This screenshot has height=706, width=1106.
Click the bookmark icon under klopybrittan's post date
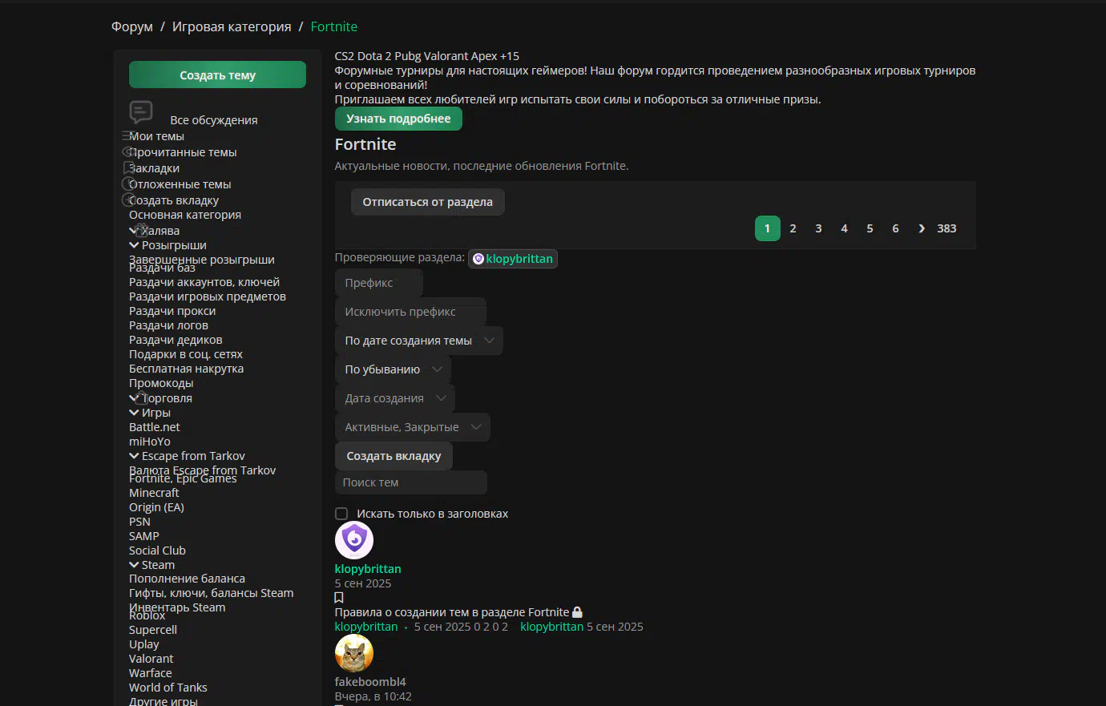click(x=339, y=598)
